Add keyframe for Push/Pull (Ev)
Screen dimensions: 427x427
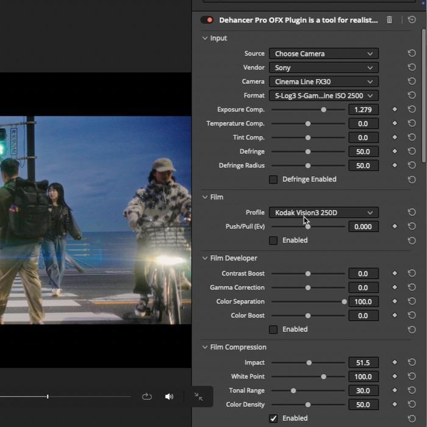click(x=395, y=226)
